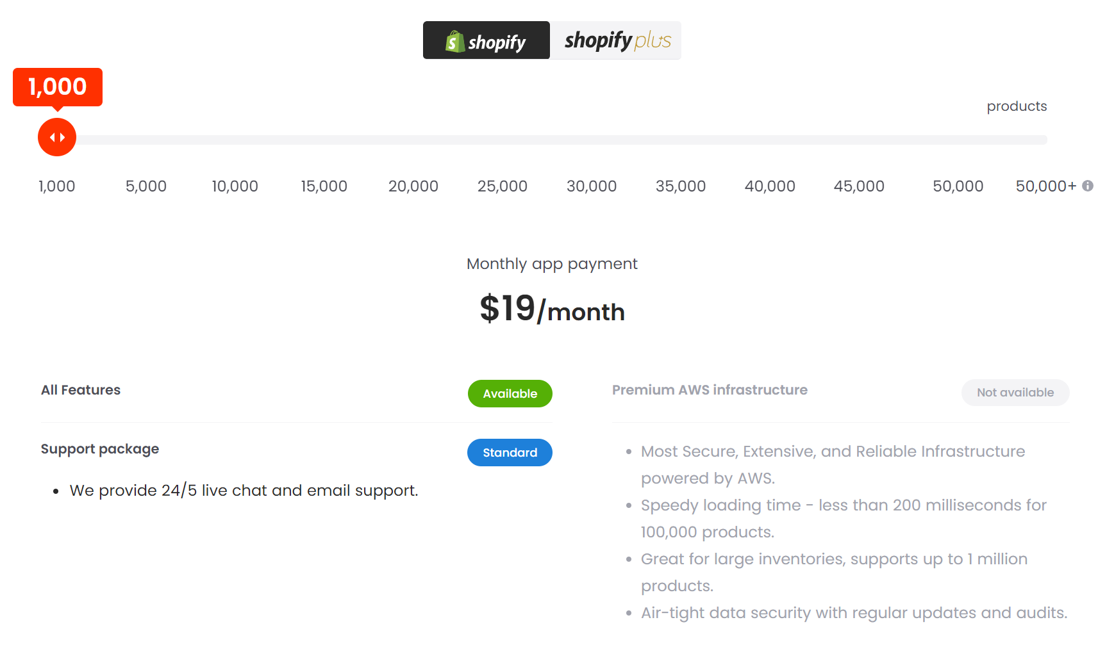Click the 45,000 products mark
Screen dimensions: 1098x645
pyautogui.click(x=859, y=186)
